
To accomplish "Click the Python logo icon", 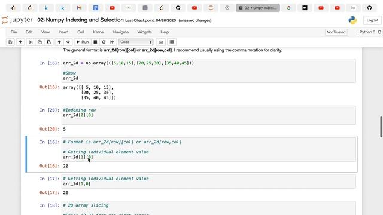I will (x=352, y=20).
